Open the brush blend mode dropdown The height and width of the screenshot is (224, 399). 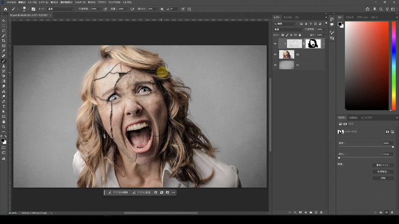[x=59, y=9]
